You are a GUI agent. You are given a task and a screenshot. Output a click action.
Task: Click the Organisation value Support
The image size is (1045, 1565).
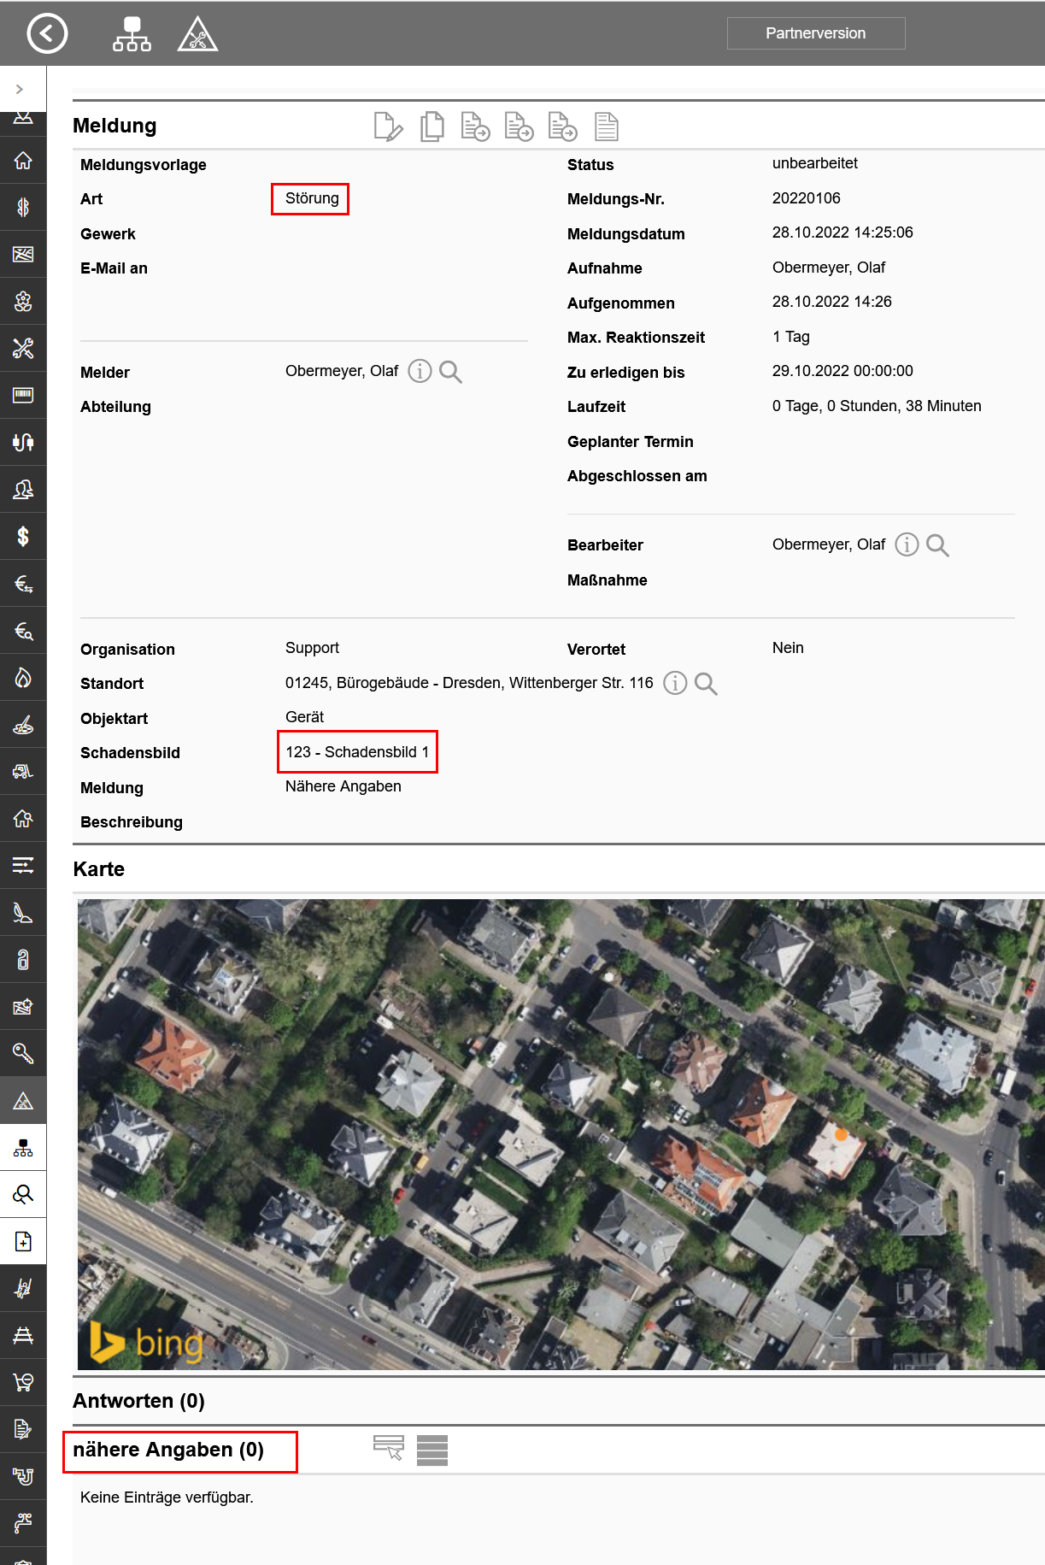point(312,648)
